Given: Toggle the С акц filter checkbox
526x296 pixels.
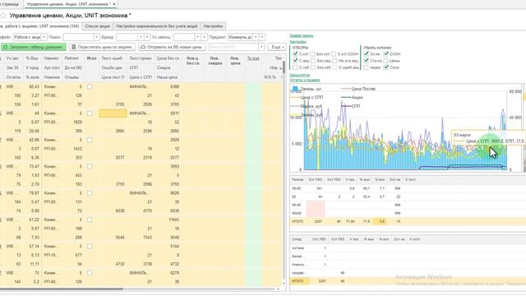Looking at the screenshot, I should coord(295,61).
